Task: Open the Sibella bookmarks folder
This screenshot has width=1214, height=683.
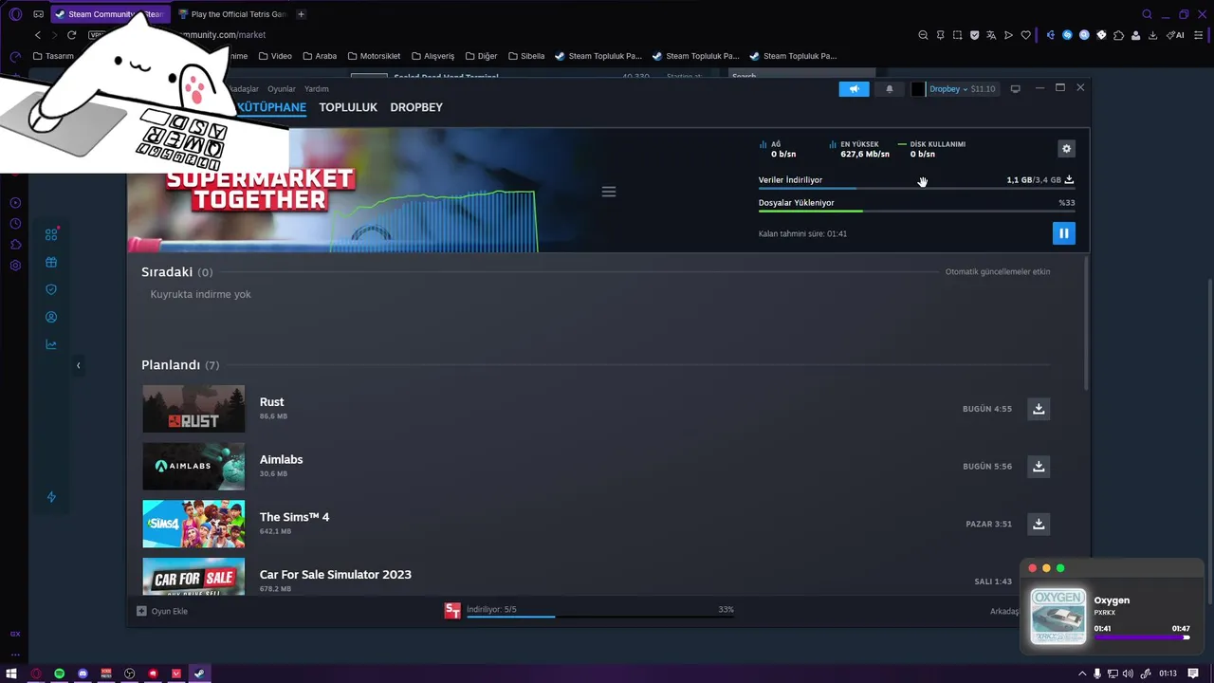Action: pos(526,56)
